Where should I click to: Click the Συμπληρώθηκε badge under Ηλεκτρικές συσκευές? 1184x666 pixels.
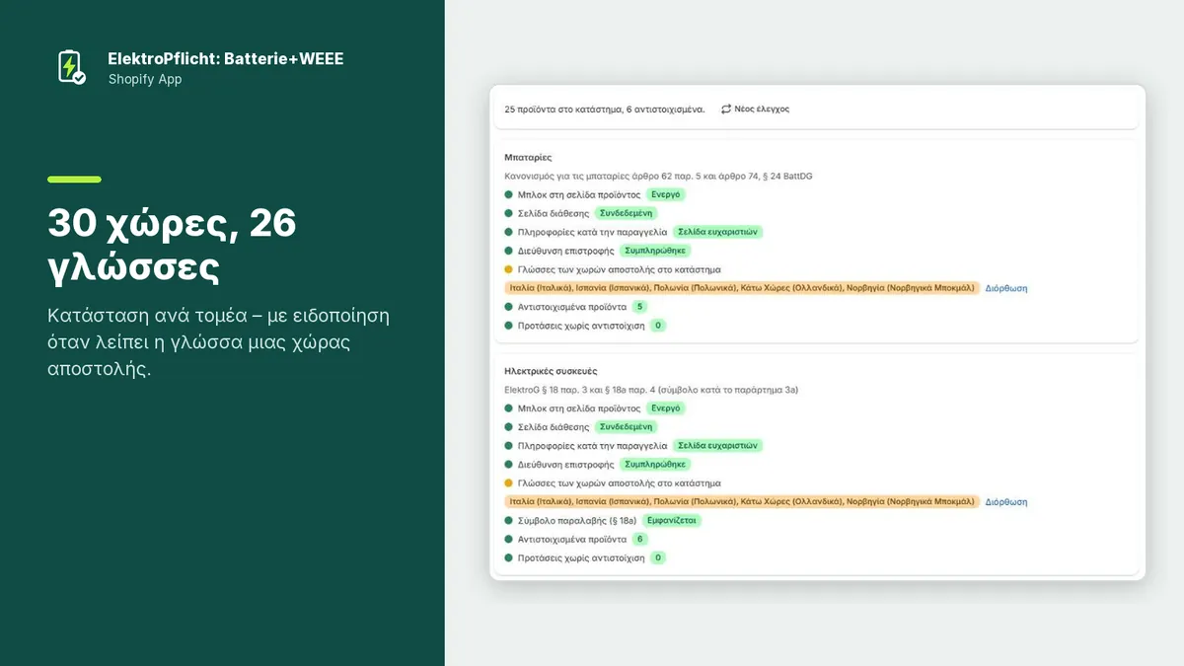655,464
